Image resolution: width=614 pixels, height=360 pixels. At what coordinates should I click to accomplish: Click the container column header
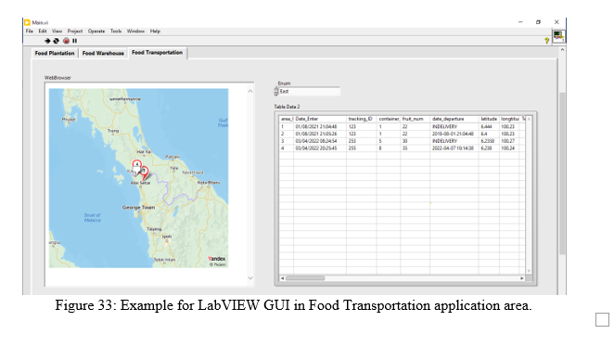(389, 119)
